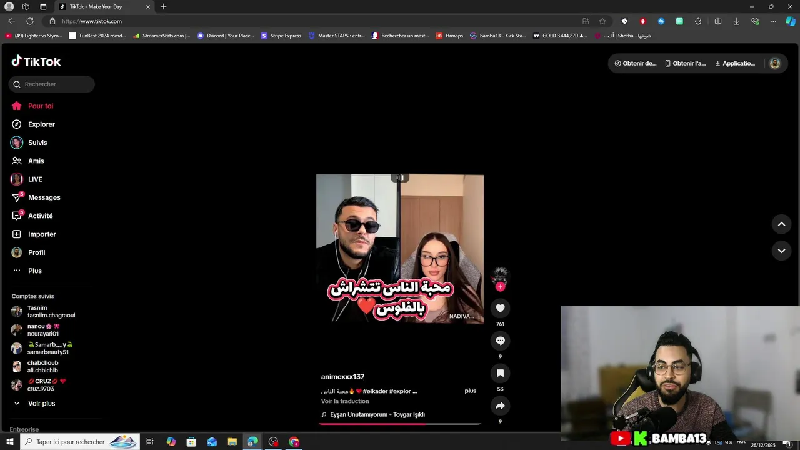
Task: Go back in browser
Action: [11, 21]
